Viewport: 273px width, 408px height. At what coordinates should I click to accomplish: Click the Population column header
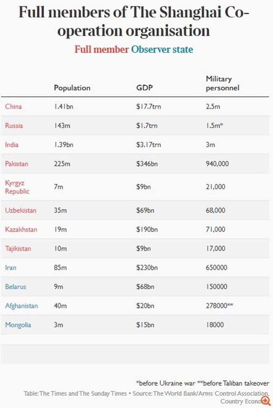pyautogui.click(x=72, y=88)
